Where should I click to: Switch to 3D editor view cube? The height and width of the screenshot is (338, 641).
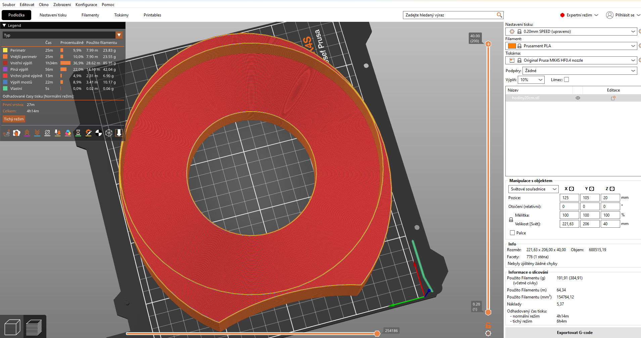click(12, 327)
